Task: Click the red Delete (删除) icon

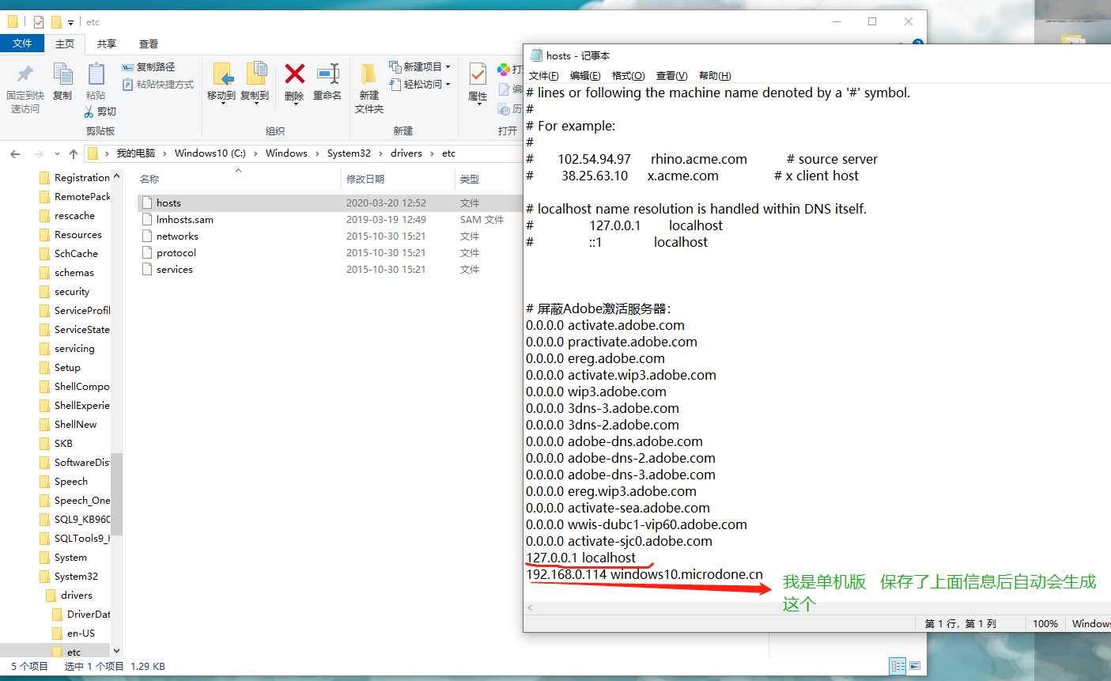Action: click(x=295, y=74)
